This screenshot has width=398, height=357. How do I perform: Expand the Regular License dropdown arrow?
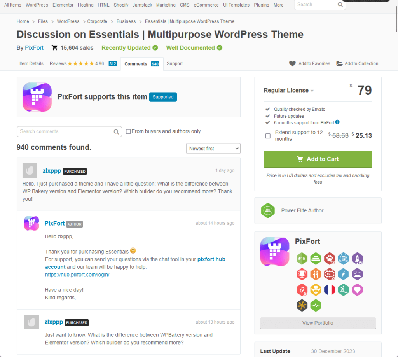tap(312, 91)
